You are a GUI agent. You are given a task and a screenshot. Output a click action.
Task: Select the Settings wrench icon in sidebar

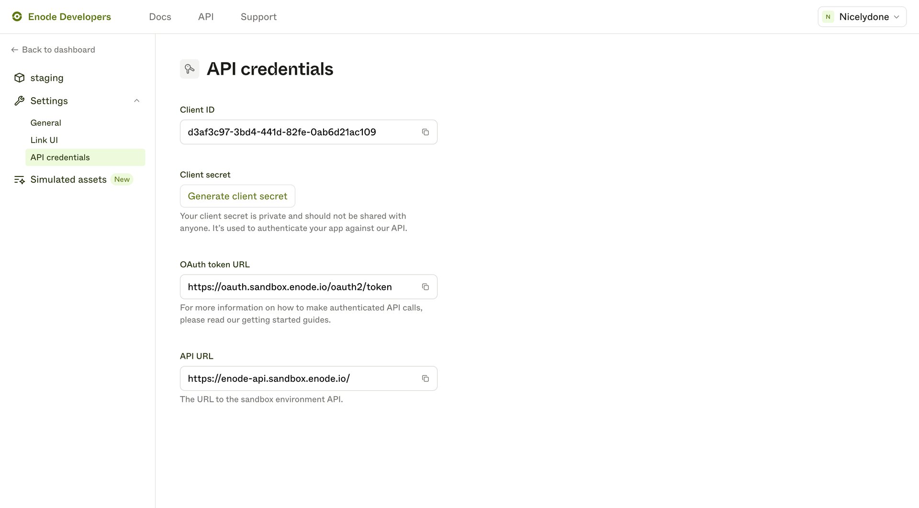pyautogui.click(x=20, y=100)
